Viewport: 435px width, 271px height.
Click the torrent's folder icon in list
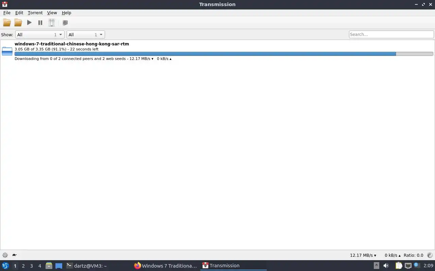tap(7, 51)
